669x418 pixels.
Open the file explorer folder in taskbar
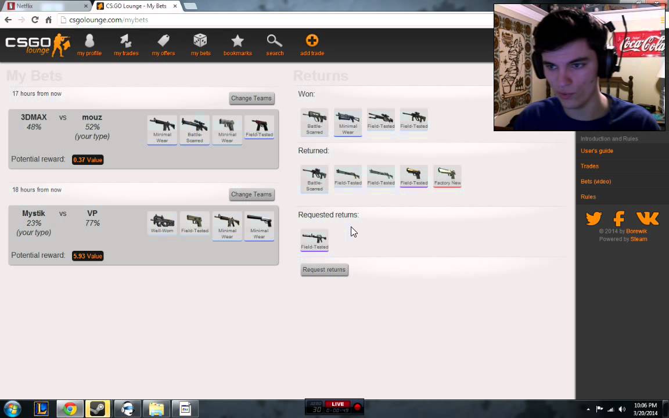(156, 409)
